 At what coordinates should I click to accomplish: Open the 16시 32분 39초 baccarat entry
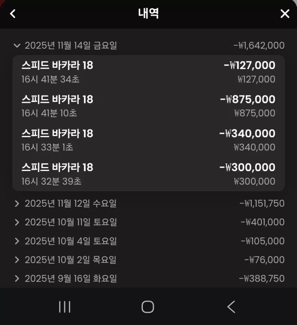(x=148, y=174)
